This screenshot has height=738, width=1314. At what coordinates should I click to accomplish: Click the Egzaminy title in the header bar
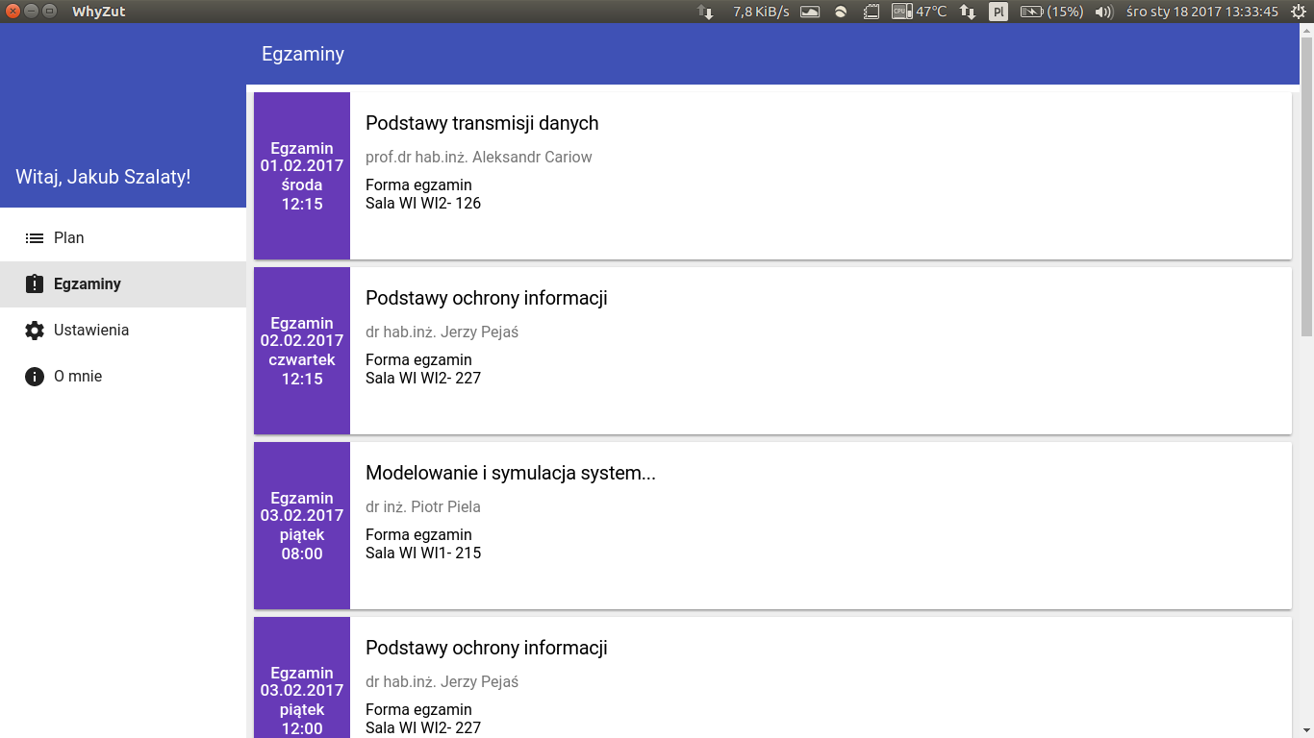click(x=303, y=55)
